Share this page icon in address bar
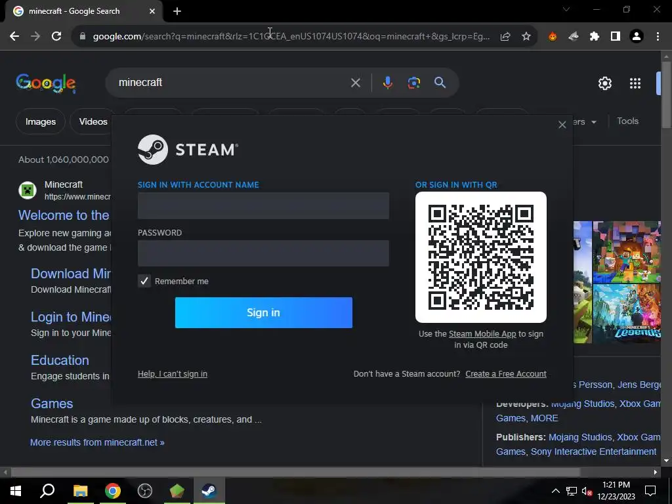The height and width of the screenshot is (504, 672). [x=505, y=37]
